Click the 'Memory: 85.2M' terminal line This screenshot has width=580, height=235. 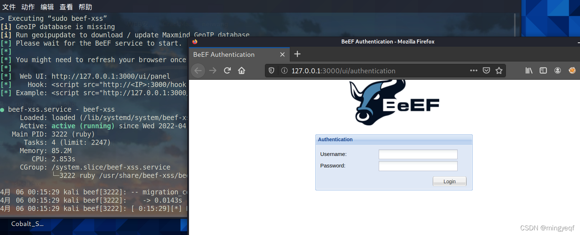point(45,151)
